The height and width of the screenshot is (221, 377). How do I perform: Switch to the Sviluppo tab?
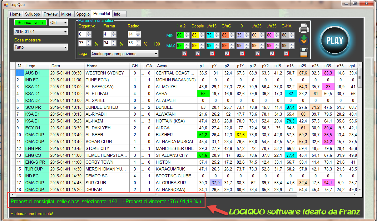(32, 14)
